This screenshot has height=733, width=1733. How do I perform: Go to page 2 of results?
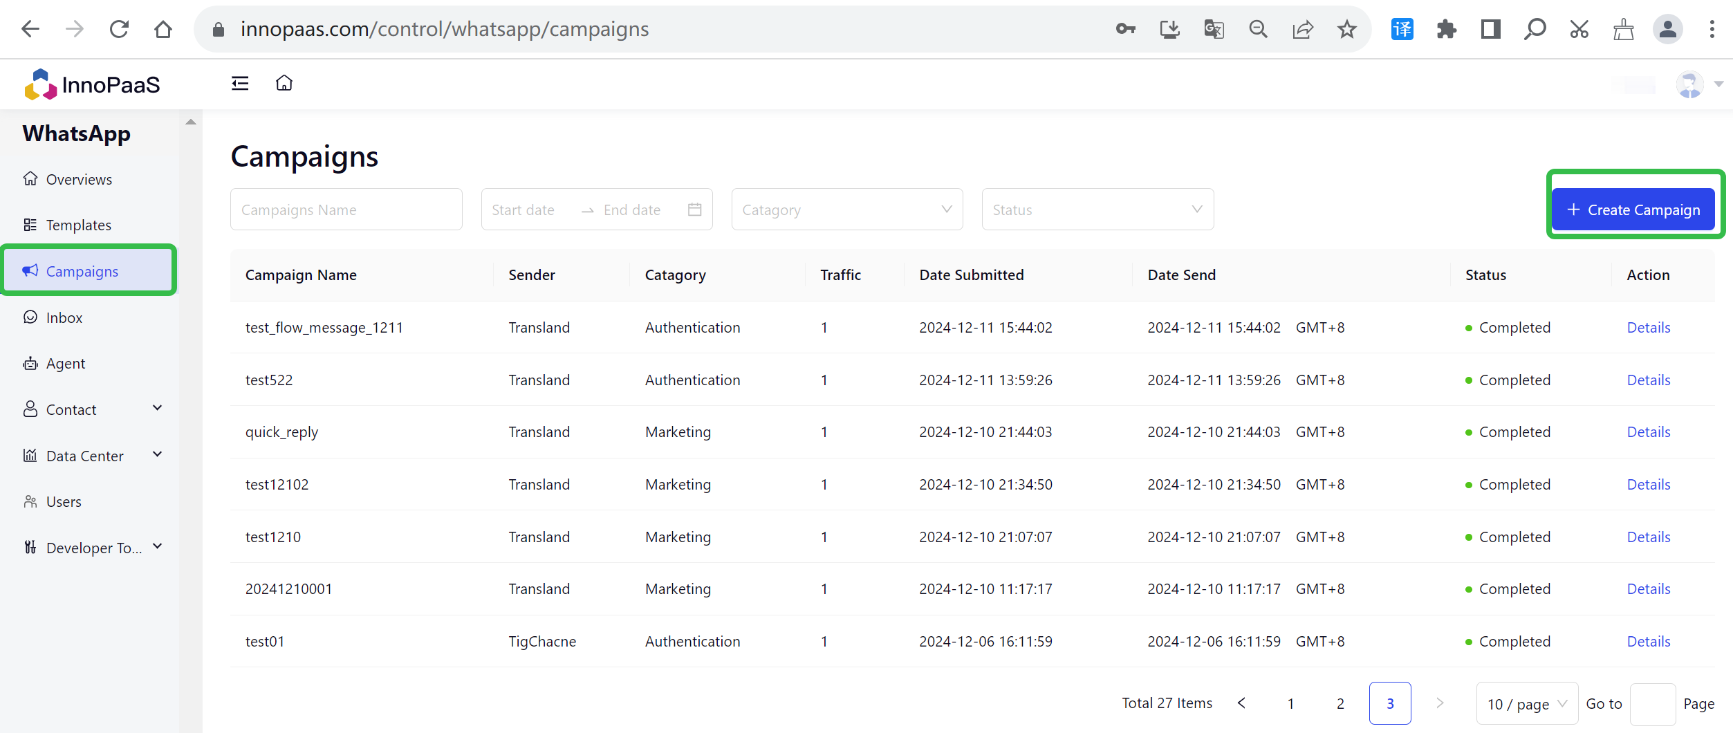click(1340, 703)
